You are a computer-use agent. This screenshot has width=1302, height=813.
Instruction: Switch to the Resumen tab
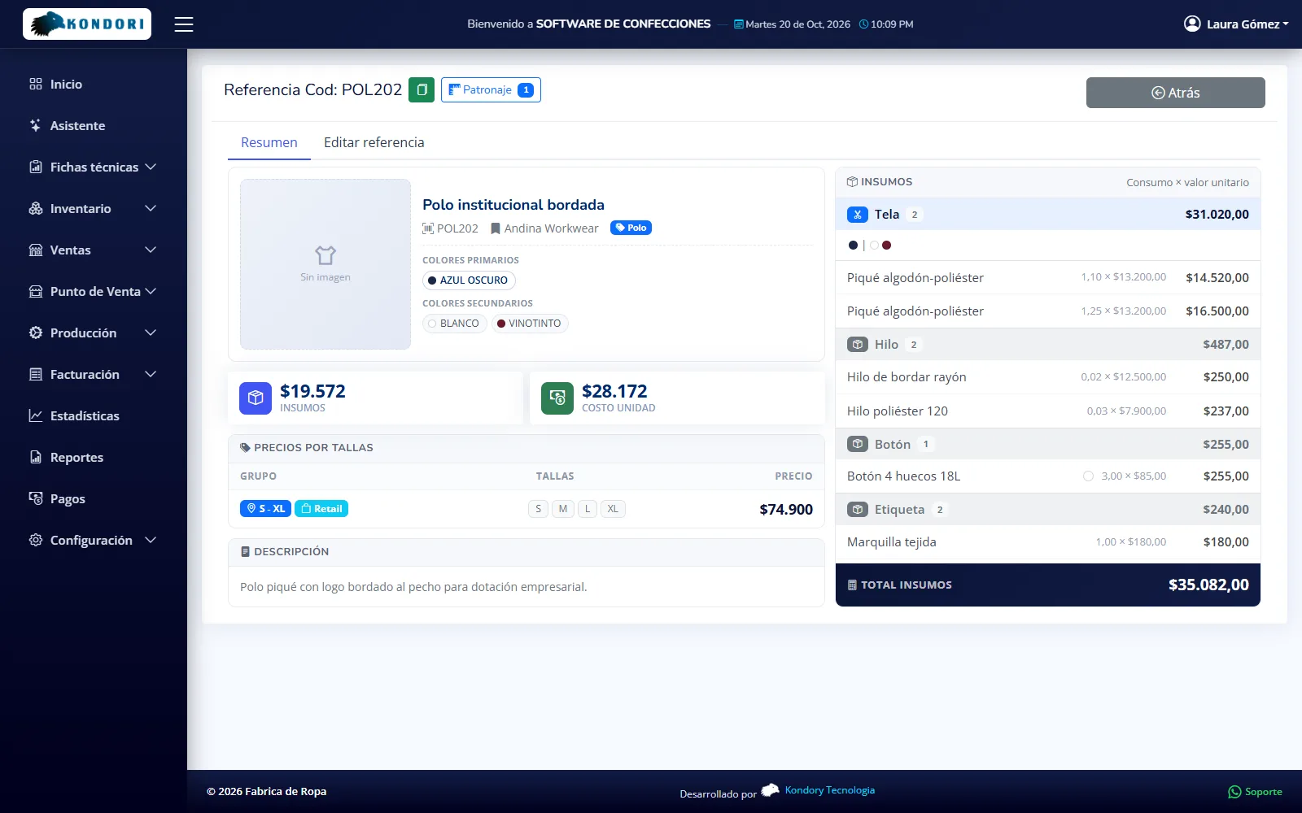(269, 142)
